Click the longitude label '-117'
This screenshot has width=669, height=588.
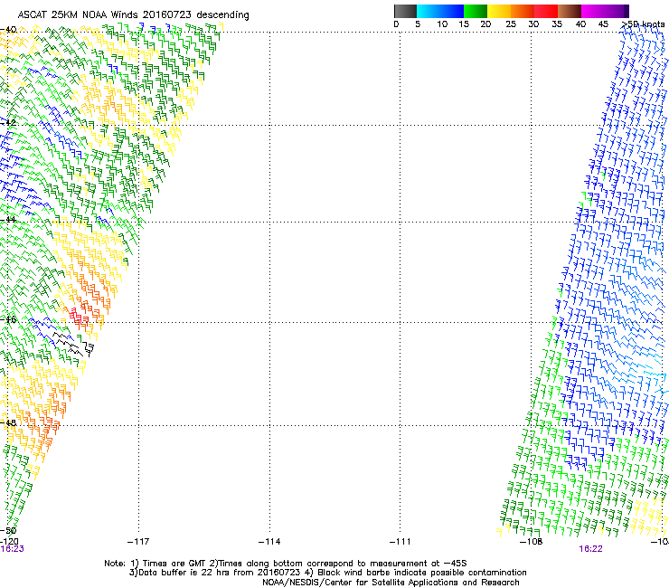(x=138, y=542)
